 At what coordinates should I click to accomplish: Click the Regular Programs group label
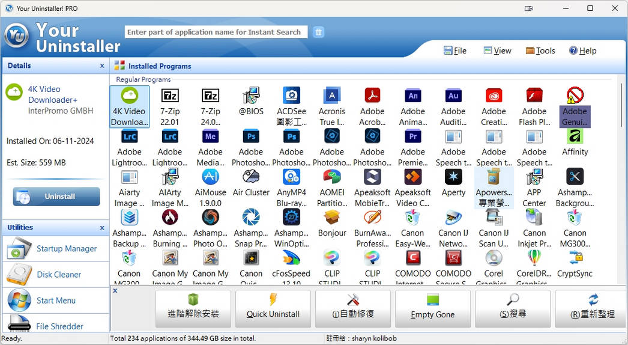143,79
